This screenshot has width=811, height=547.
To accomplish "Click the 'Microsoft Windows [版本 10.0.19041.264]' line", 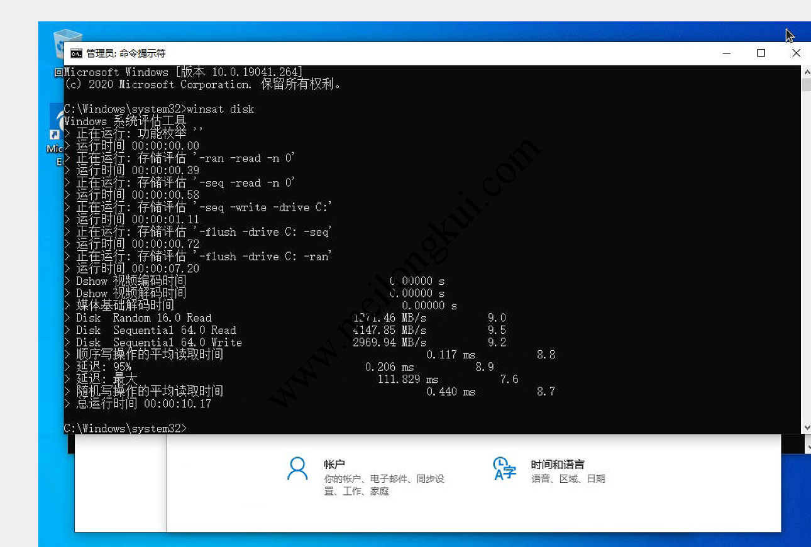I will (183, 72).
